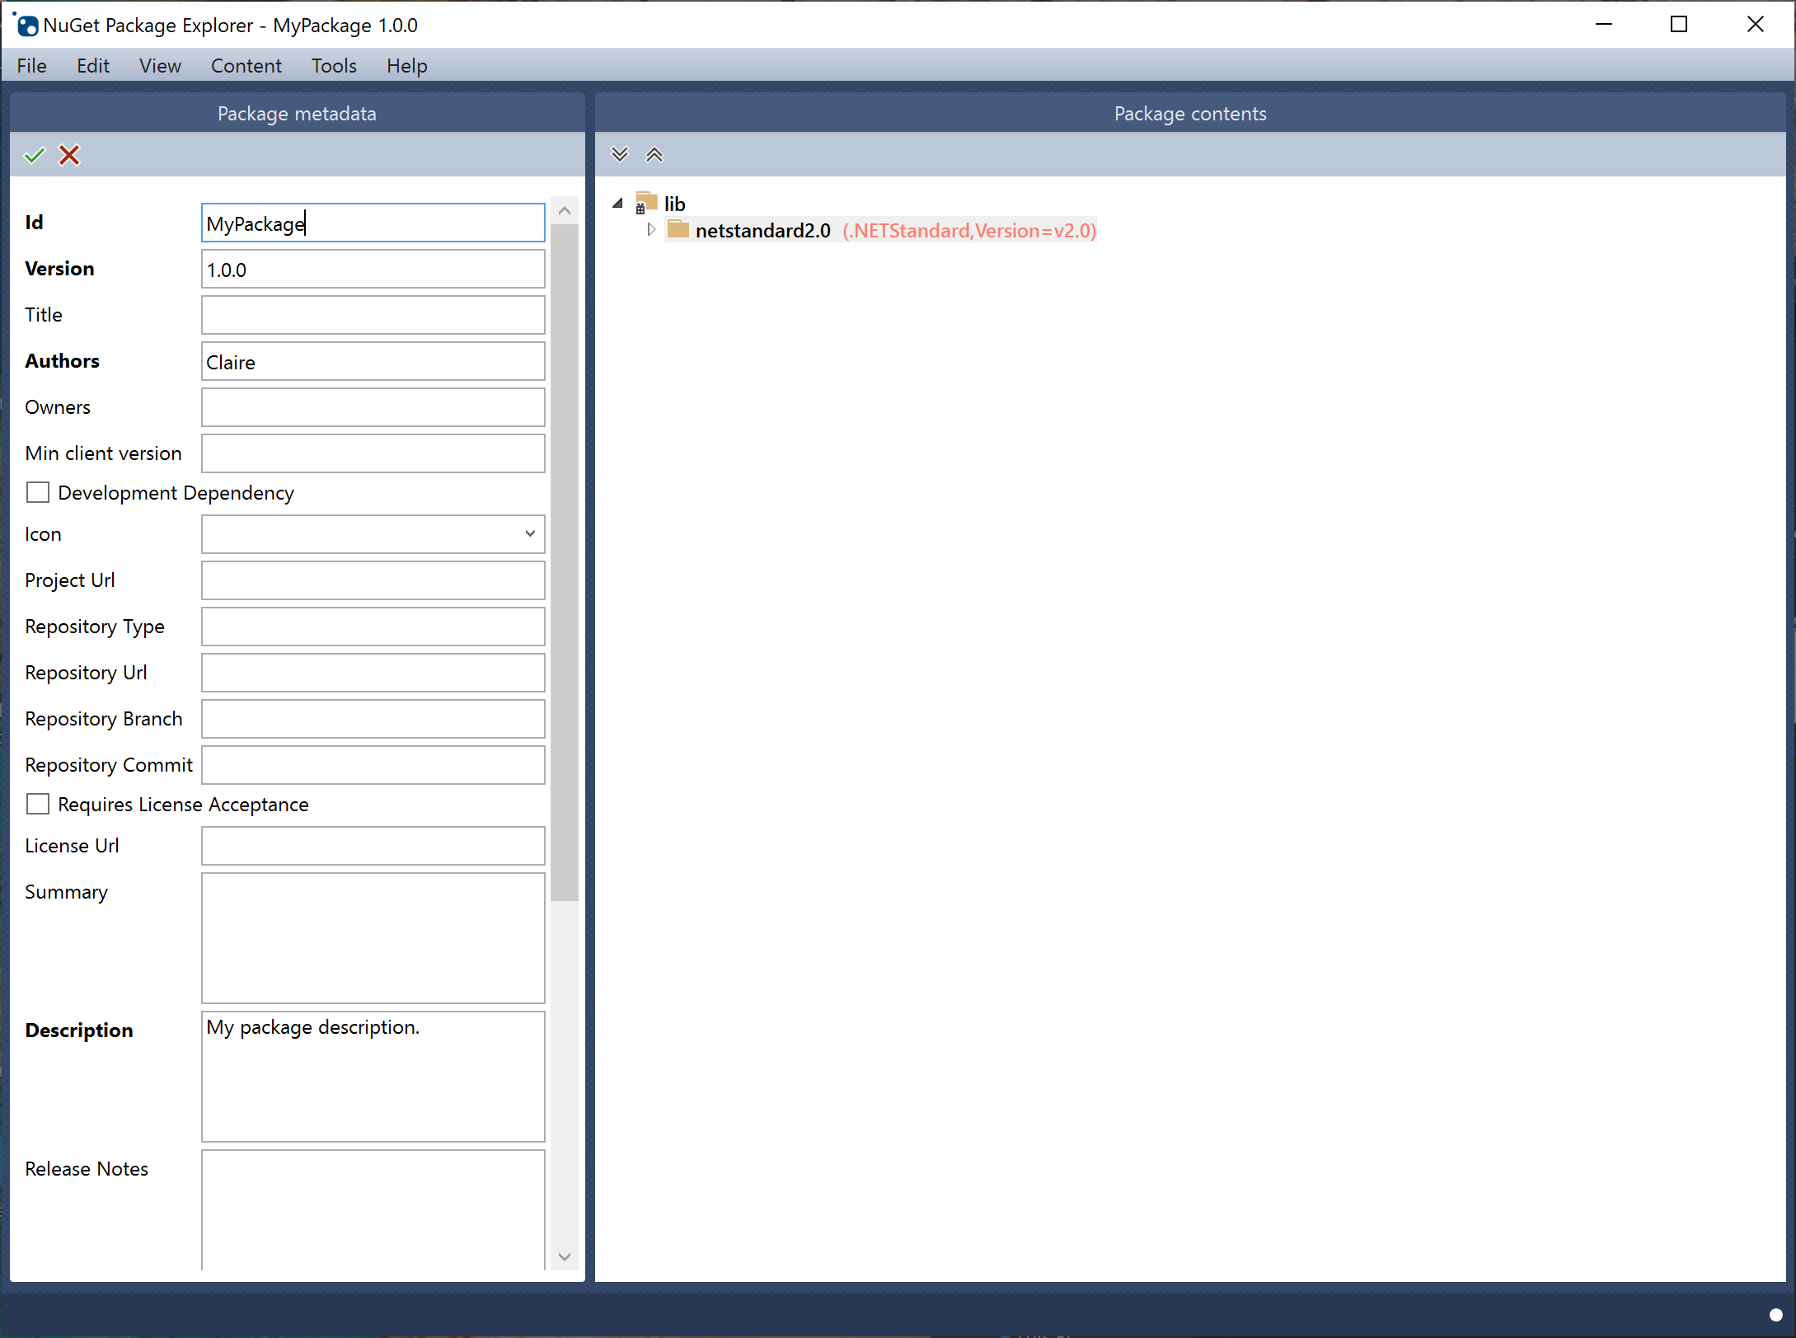This screenshot has width=1796, height=1338.
Task: Scroll down the metadata panel
Action: [564, 1254]
